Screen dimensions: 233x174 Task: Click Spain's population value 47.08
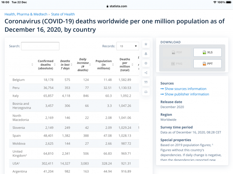(108, 136)
